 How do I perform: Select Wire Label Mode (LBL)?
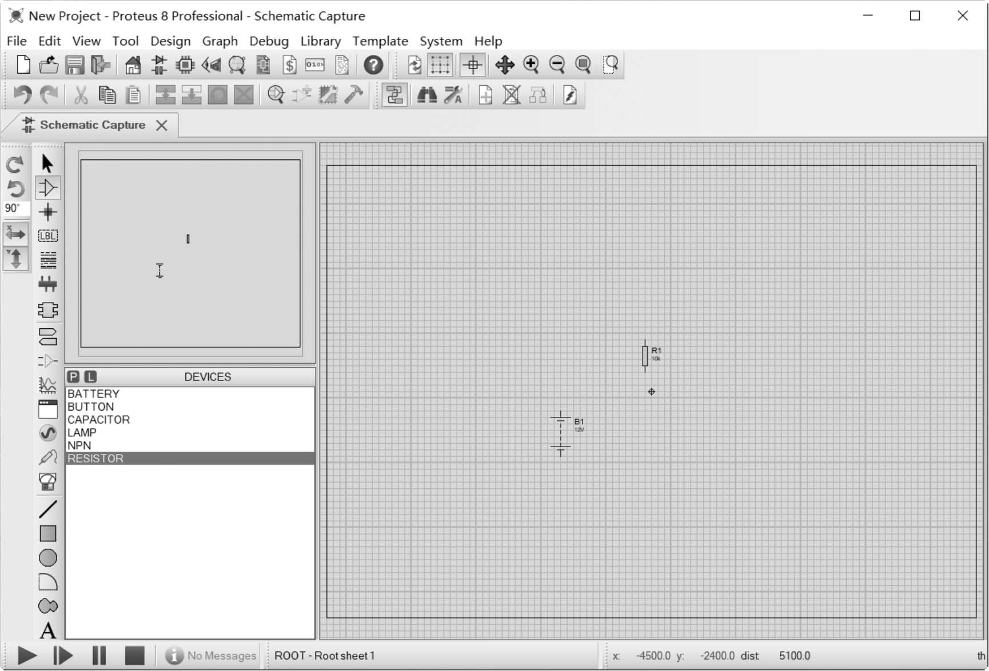click(47, 236)
